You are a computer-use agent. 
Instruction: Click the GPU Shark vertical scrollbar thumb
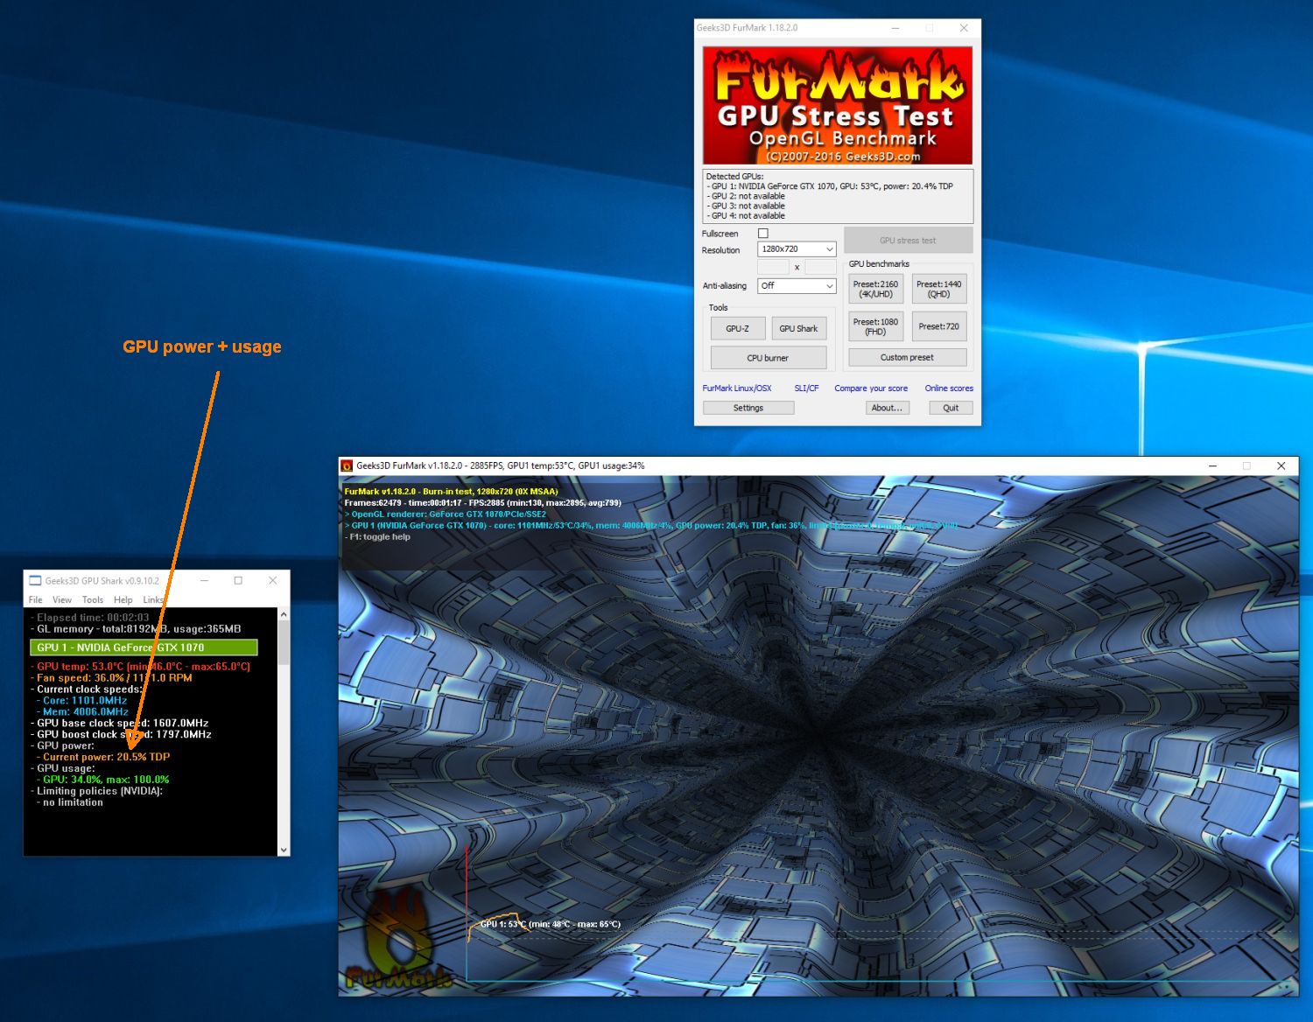click(283, 643)
